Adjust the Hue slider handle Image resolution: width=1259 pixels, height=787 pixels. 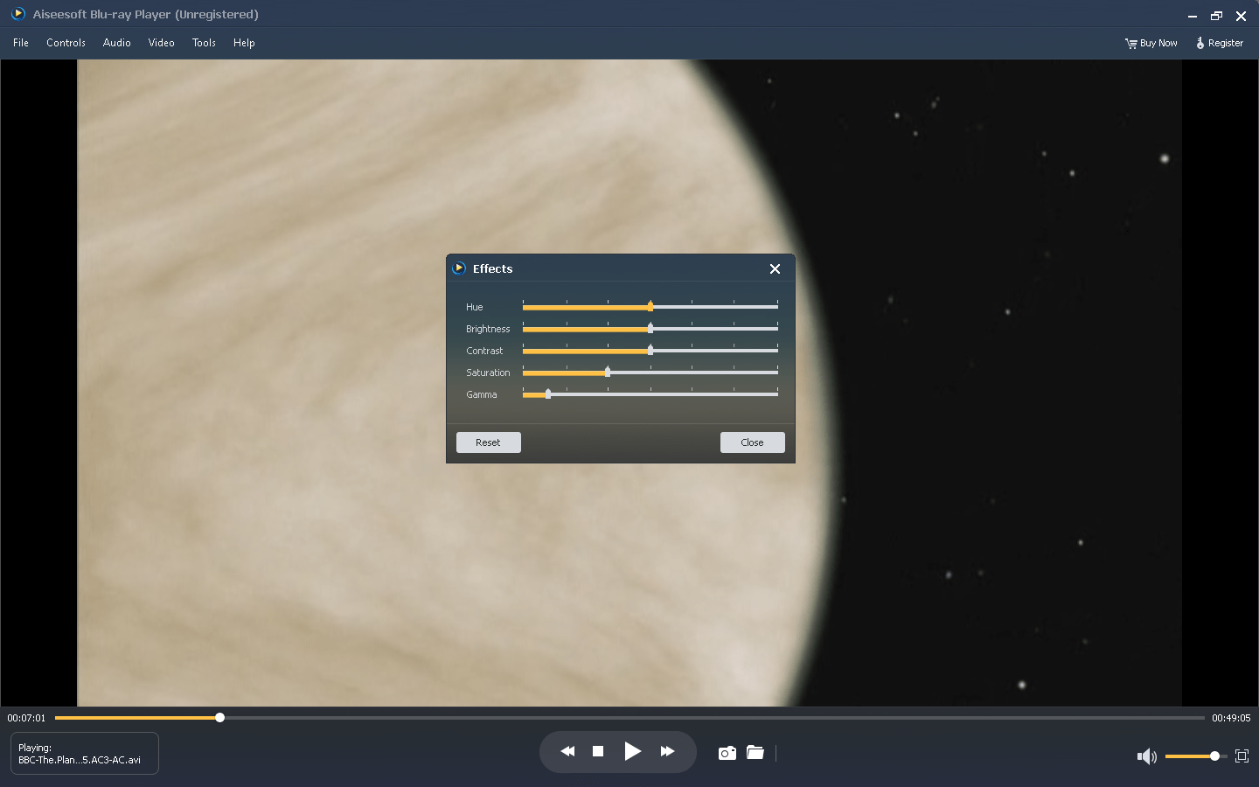click(x=650, y=306)
